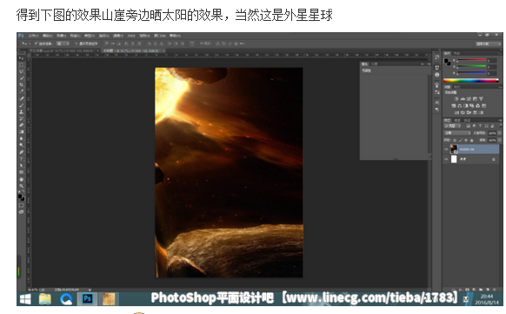This screenshot has height=314, width=506.
Task: Toggle visibility of the white background layer
Action: [446, 159]
